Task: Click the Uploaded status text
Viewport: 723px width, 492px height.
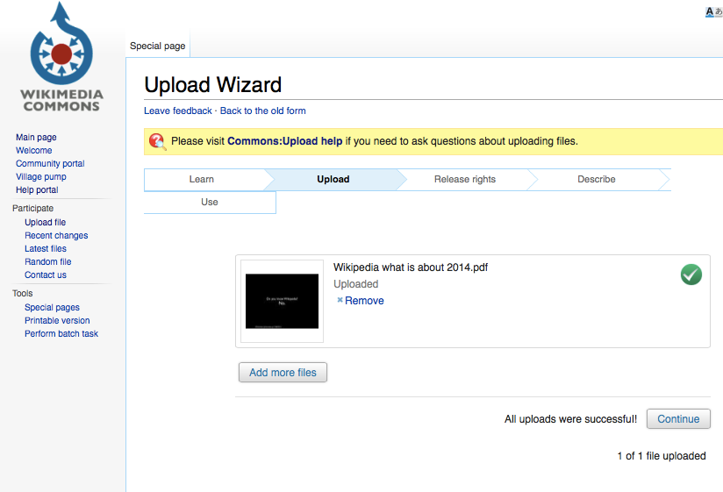Action: (x=356, y=284)
